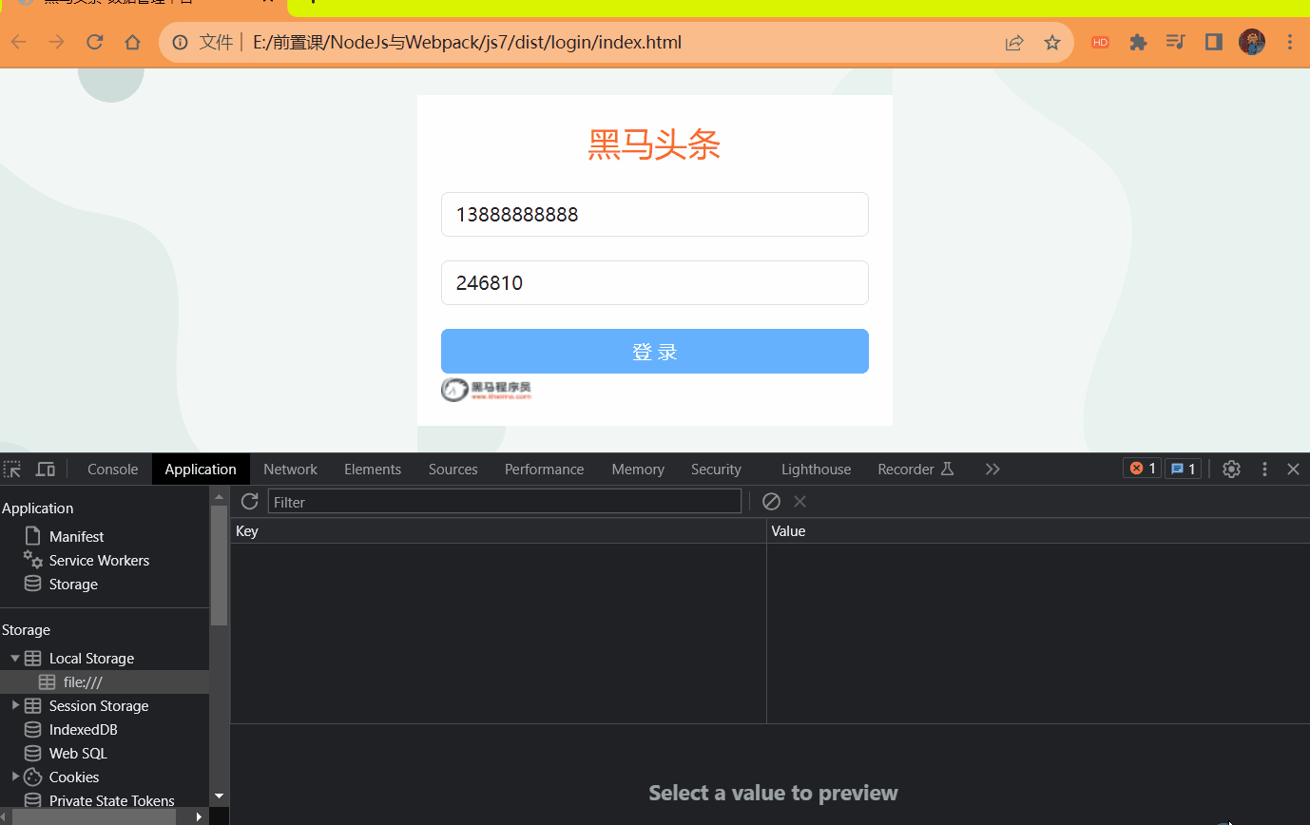The image size is (1310, 825).
Task: Open the Security tab
Action: 716,469
